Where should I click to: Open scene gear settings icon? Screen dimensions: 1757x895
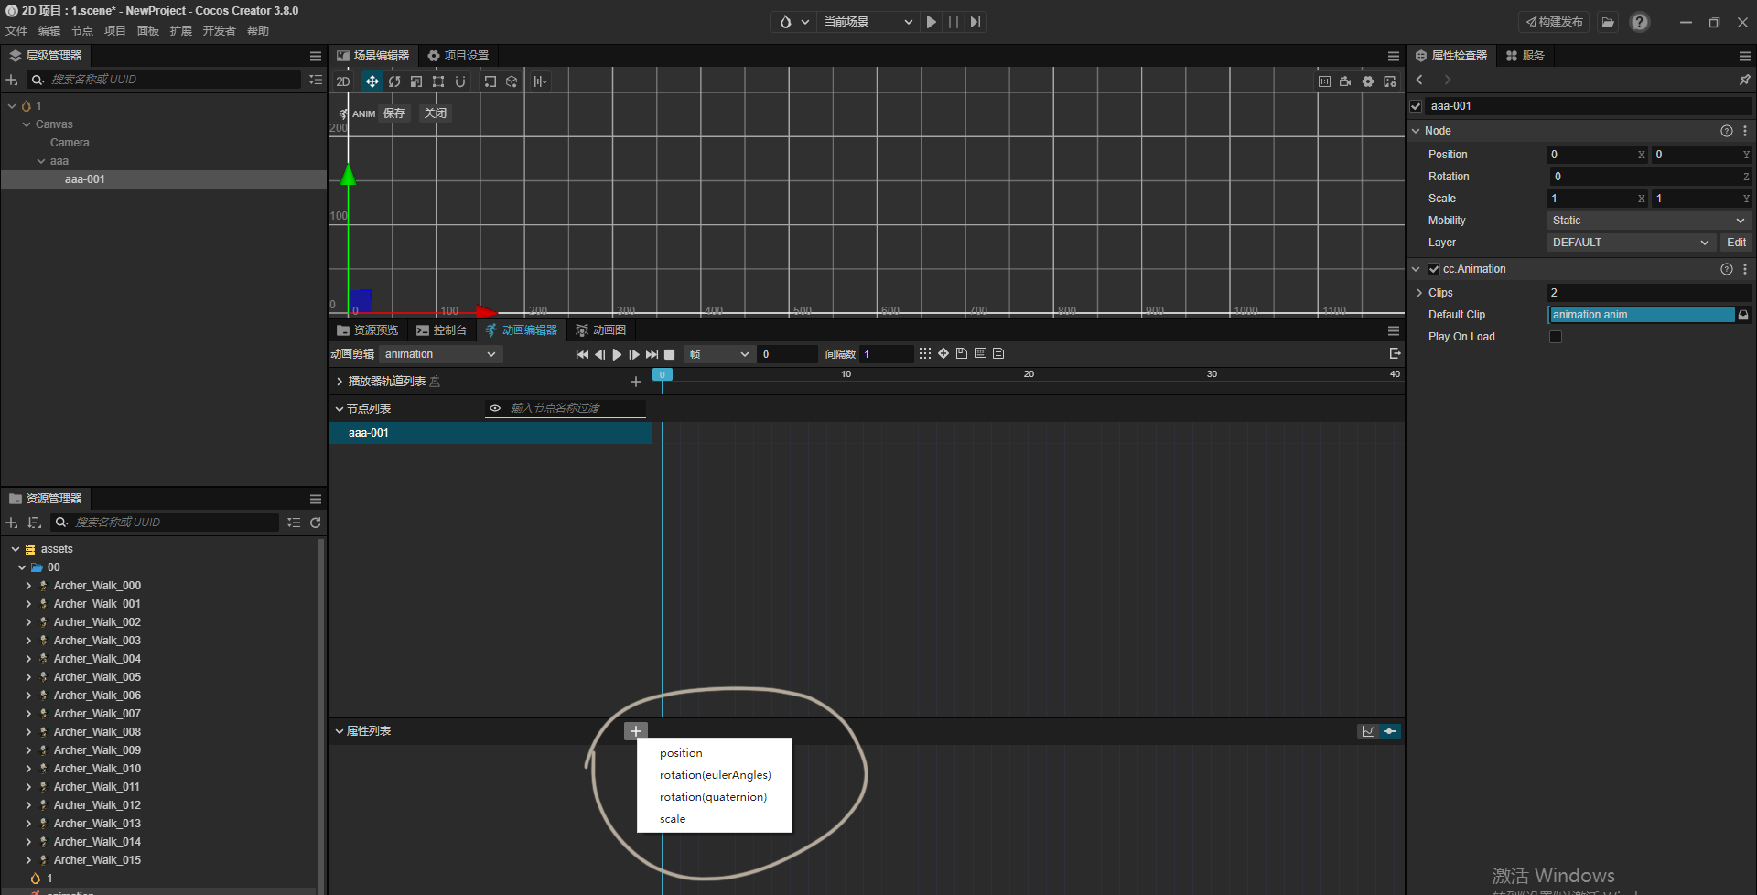1368,81
